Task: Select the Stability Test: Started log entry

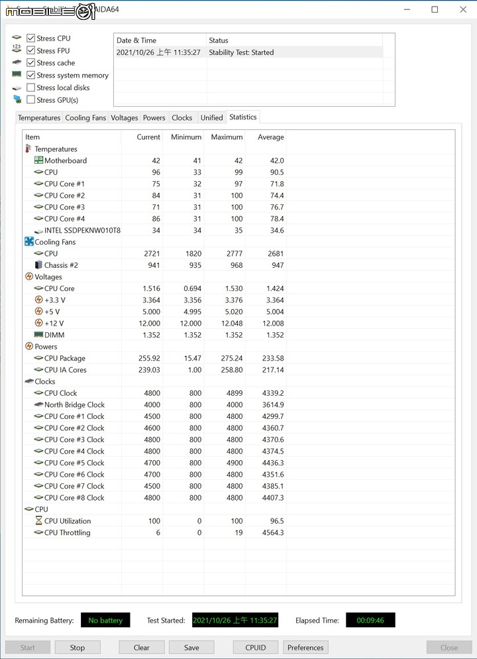Action: pos(248,52)
